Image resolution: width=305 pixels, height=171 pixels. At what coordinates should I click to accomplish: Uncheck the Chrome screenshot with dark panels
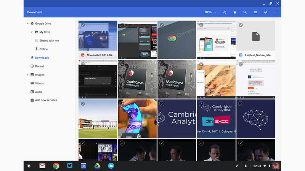click(x=122, y=25)
